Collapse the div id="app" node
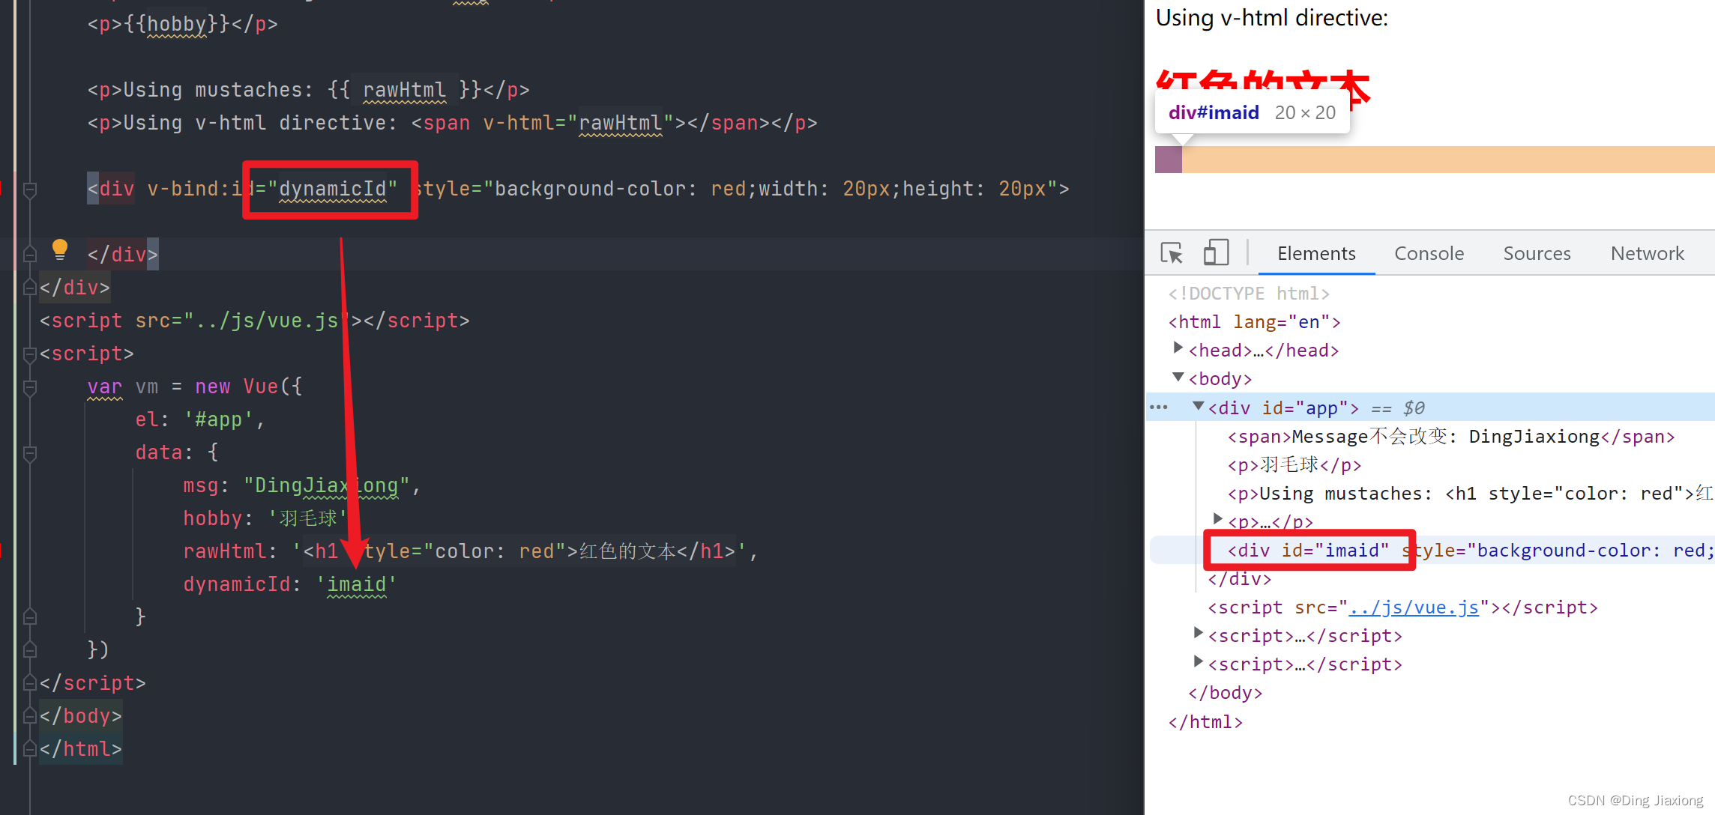Screen dimensions: 1715x815 [1198, 406]
